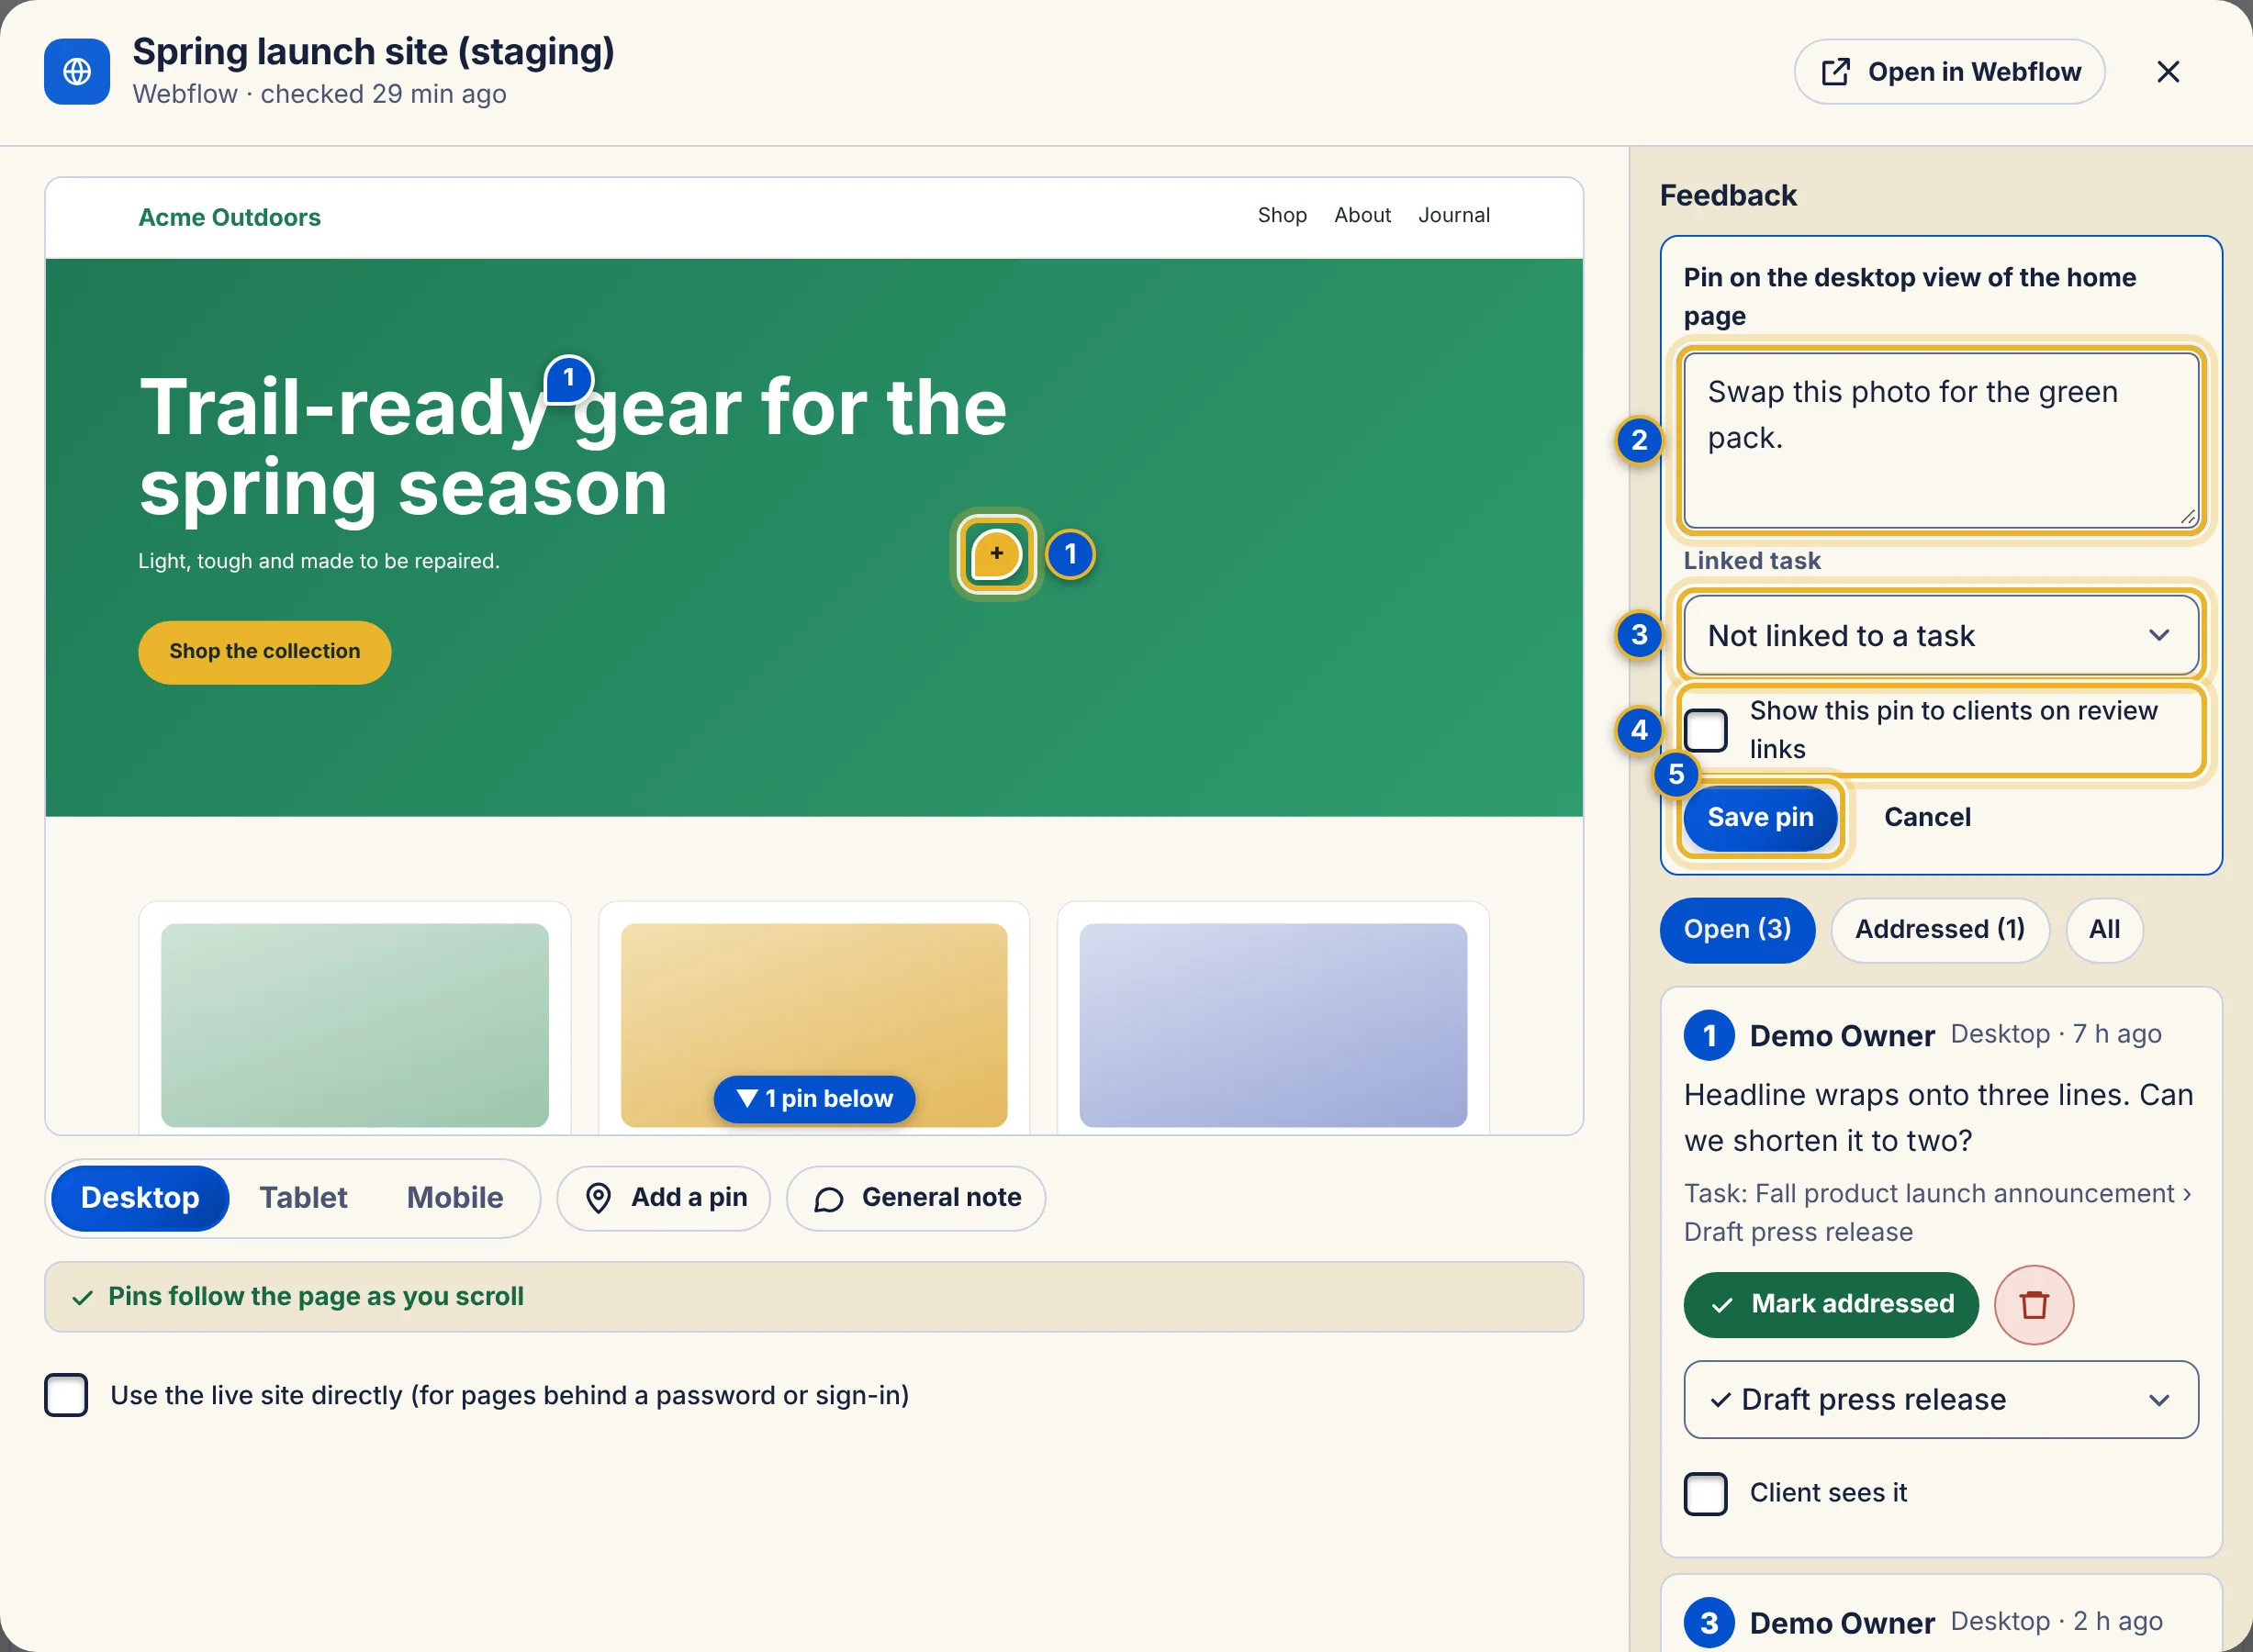Click the General note speech bubble icon
This screenshot has width=2253, height=1652.
pyautogui.click(x=828, y=1198)
